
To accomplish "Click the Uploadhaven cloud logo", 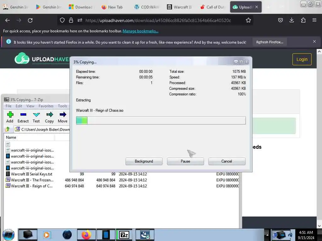I will pos(22,58).
